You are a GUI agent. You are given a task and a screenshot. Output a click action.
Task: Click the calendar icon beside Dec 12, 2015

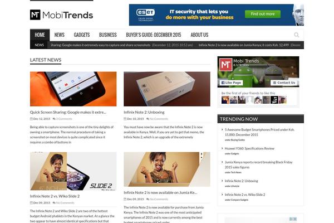31,119
